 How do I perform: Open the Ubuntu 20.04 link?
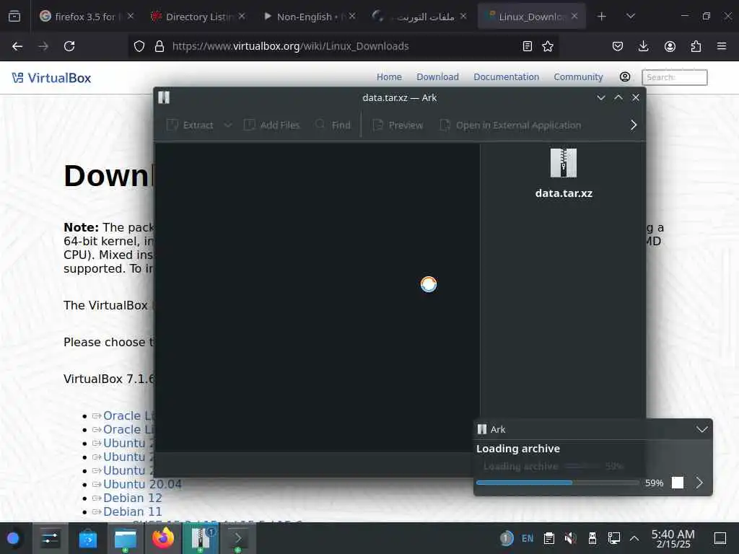click(x=142, y=484)
